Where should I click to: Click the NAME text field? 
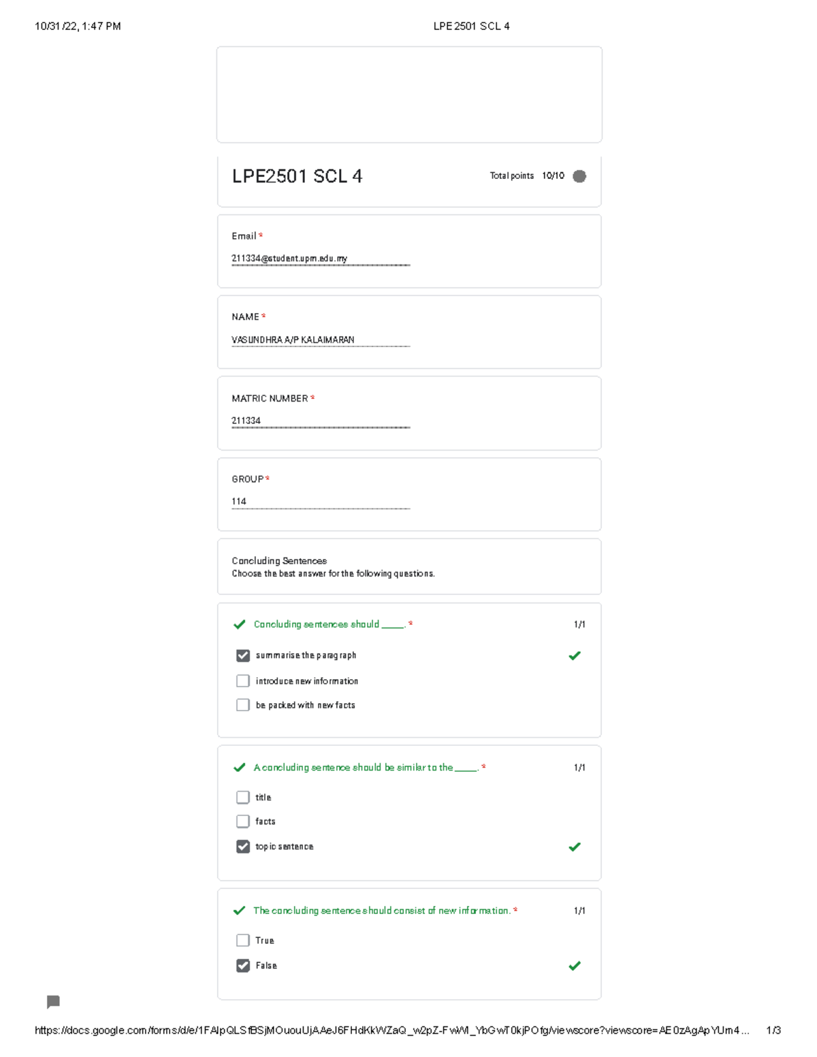pyautogui.click(x=320, y=340)
